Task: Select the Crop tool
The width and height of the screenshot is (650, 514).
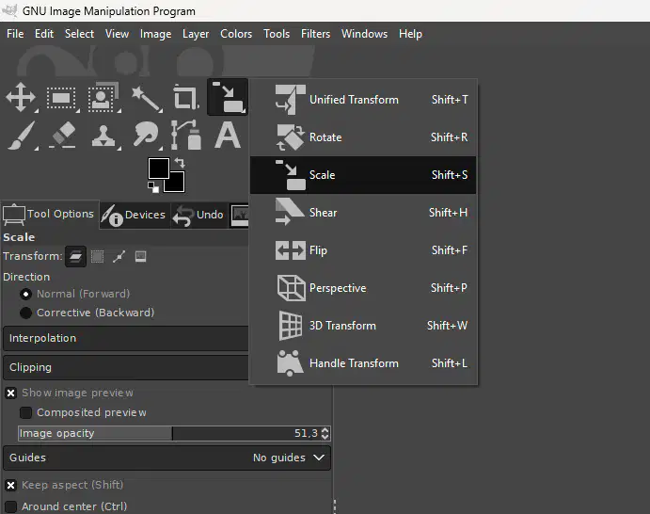Action: tap(185, 97)
